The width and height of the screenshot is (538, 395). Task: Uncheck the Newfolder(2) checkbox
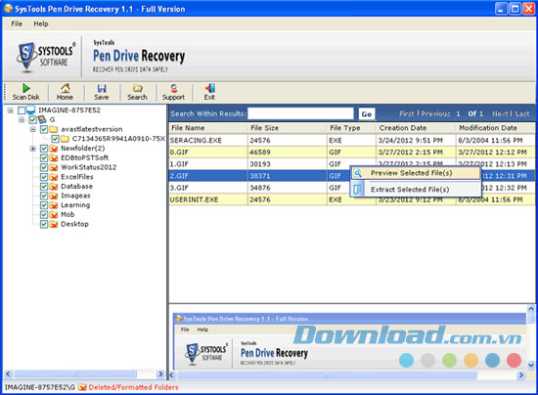(44, 149)
